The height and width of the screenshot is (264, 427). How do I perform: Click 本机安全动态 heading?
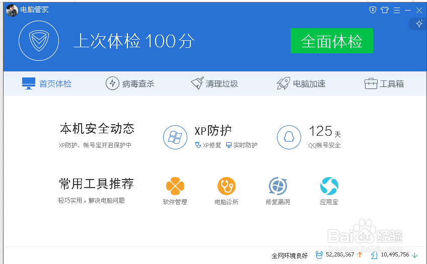tap(97, 129)
